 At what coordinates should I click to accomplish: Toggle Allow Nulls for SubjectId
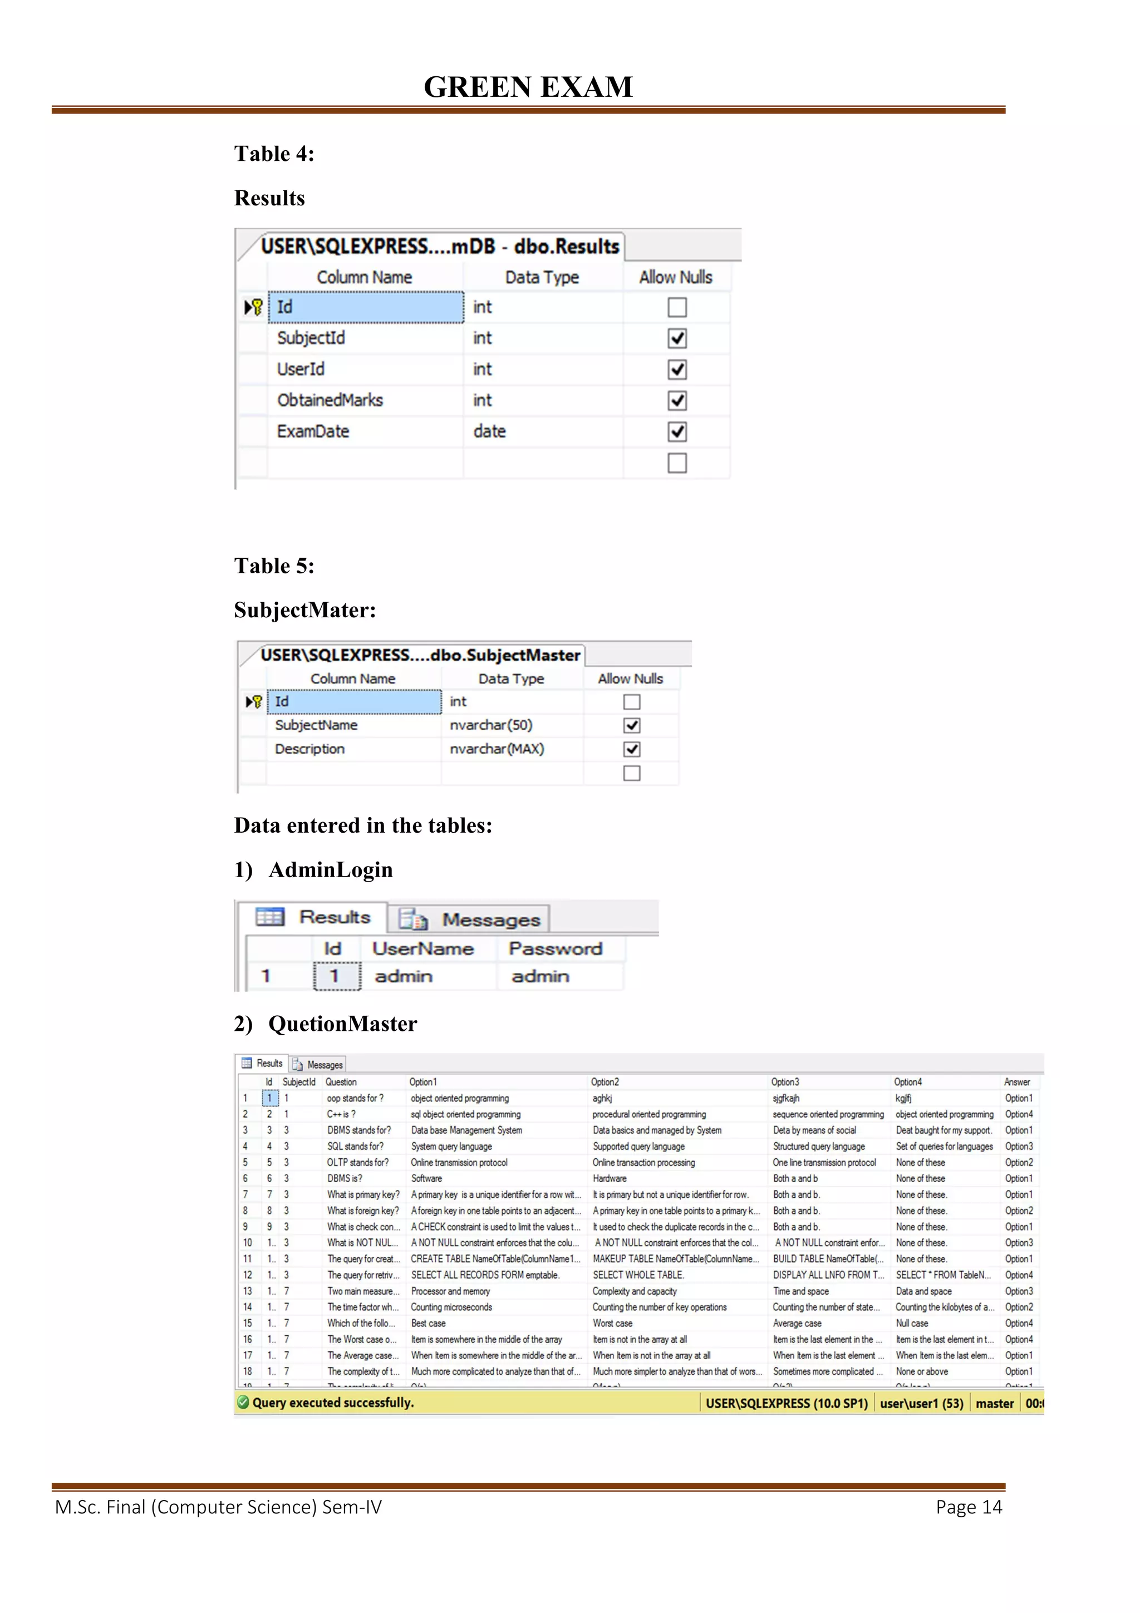coord(676,338)
